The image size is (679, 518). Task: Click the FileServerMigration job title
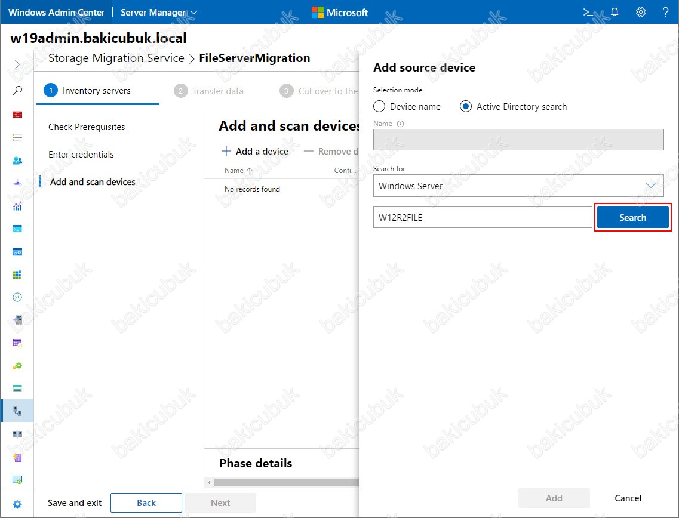[x=254, y=58]
